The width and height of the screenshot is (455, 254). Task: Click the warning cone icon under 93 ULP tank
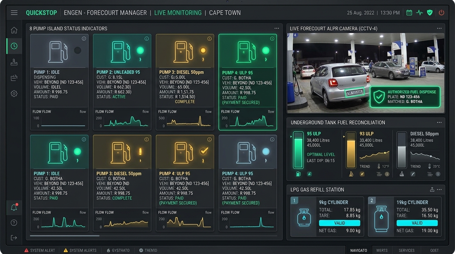point(351,174)
